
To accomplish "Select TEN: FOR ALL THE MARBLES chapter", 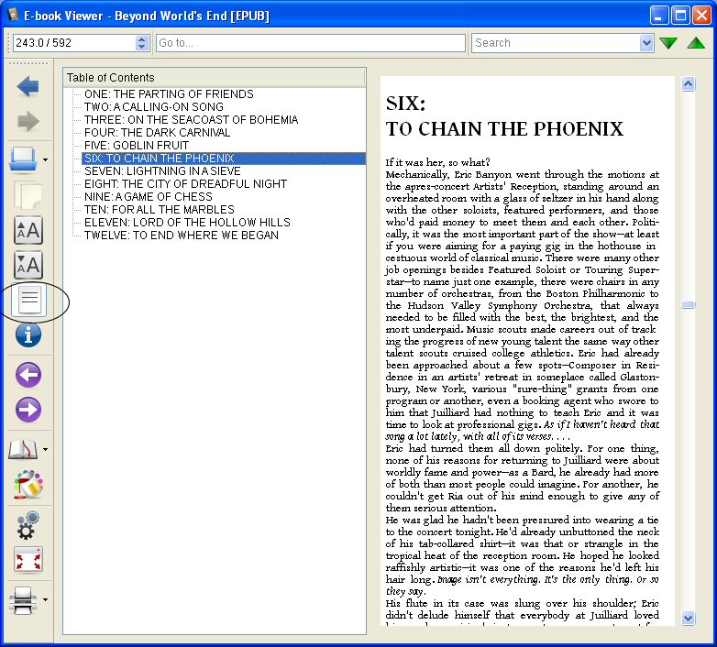I will coord(160,209).
